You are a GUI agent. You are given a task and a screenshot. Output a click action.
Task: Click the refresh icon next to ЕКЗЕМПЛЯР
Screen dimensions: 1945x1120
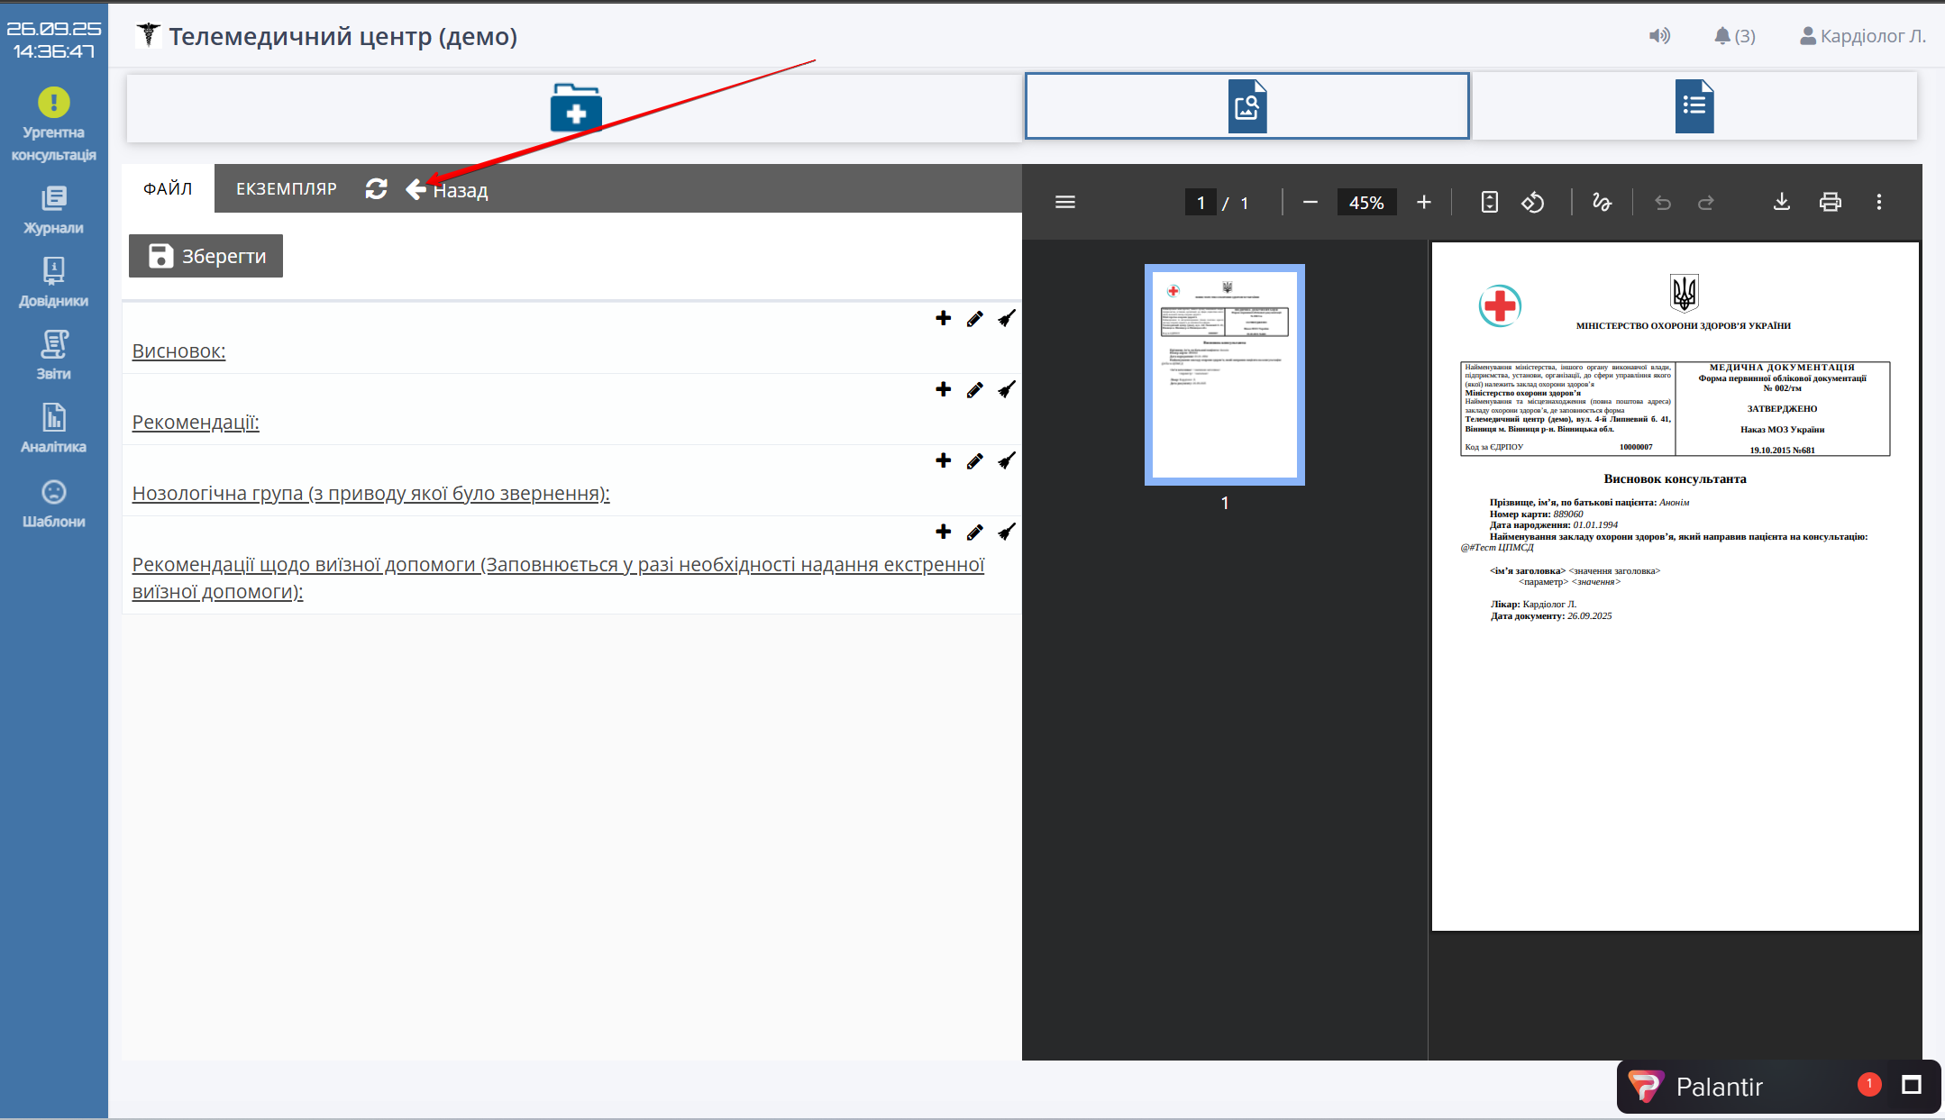point(376,189)
